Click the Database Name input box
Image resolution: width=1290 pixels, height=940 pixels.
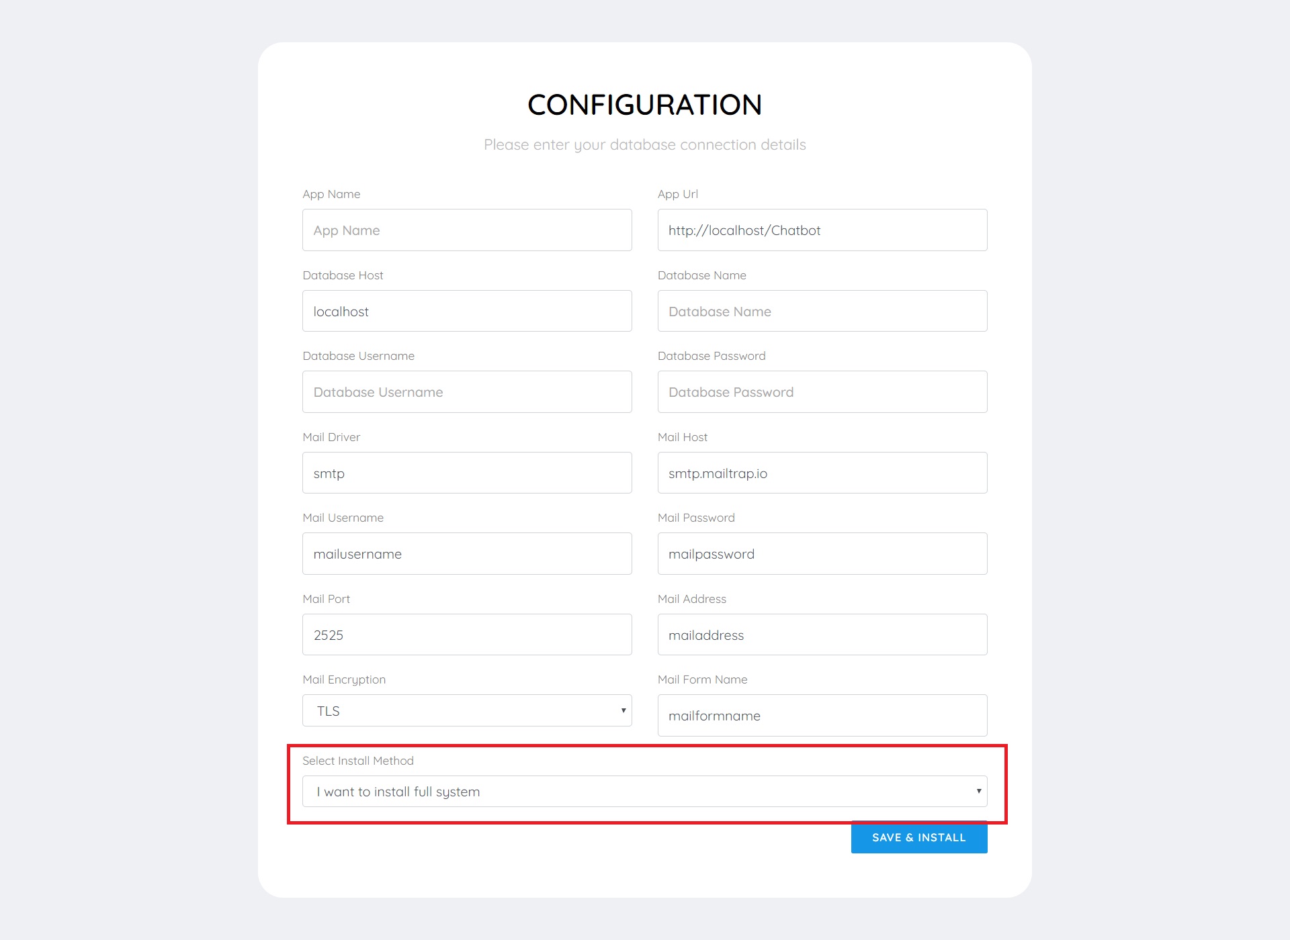822,311
